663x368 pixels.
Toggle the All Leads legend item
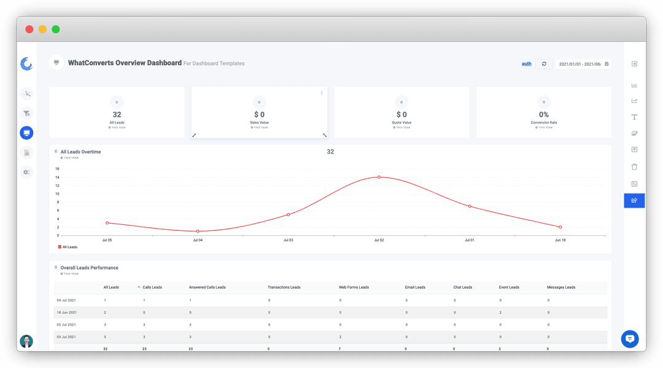tap(68, 247)
